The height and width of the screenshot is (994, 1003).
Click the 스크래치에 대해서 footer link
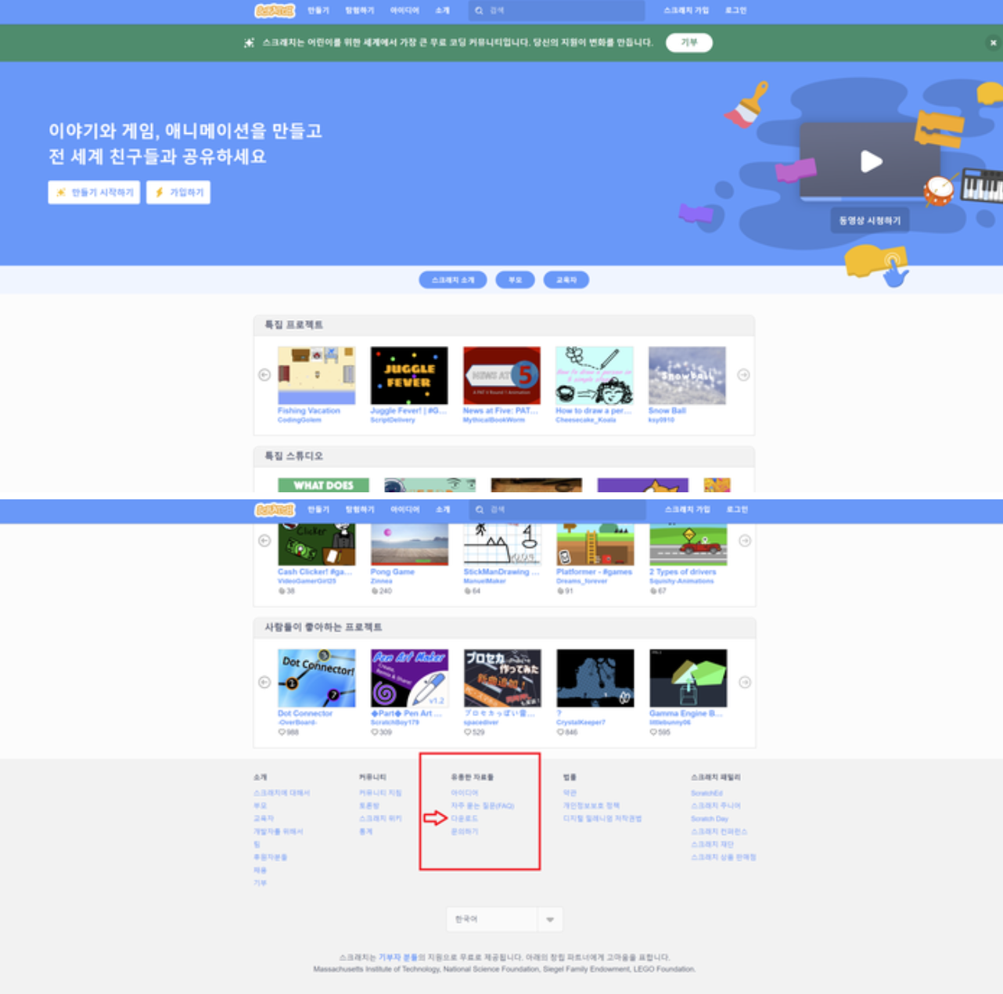(x=282, y=793)
